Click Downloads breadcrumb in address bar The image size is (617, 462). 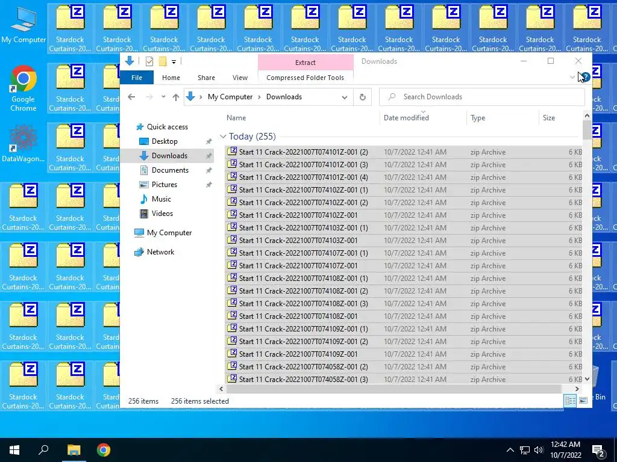click(x=284, y=97)
